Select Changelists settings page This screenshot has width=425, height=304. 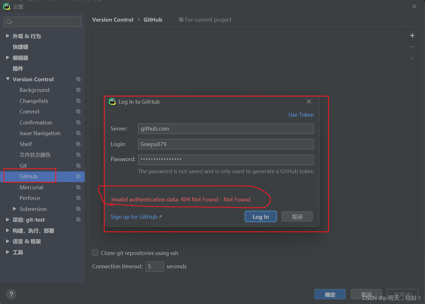pos(34,101)
